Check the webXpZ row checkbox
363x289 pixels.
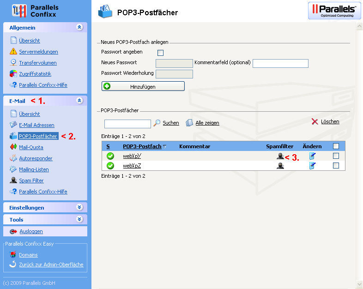pos(336,165)
